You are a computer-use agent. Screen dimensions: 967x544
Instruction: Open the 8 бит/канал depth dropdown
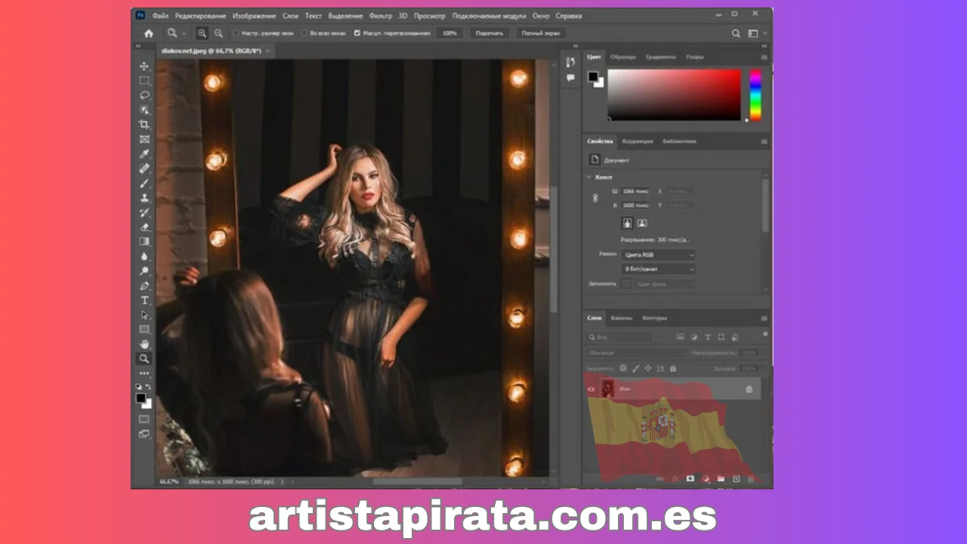click(x=659, y=269)
